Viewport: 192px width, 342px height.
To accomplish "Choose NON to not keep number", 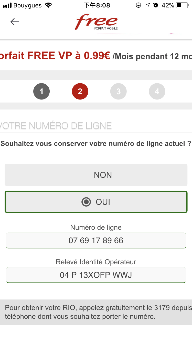I will tap(96, 175).
